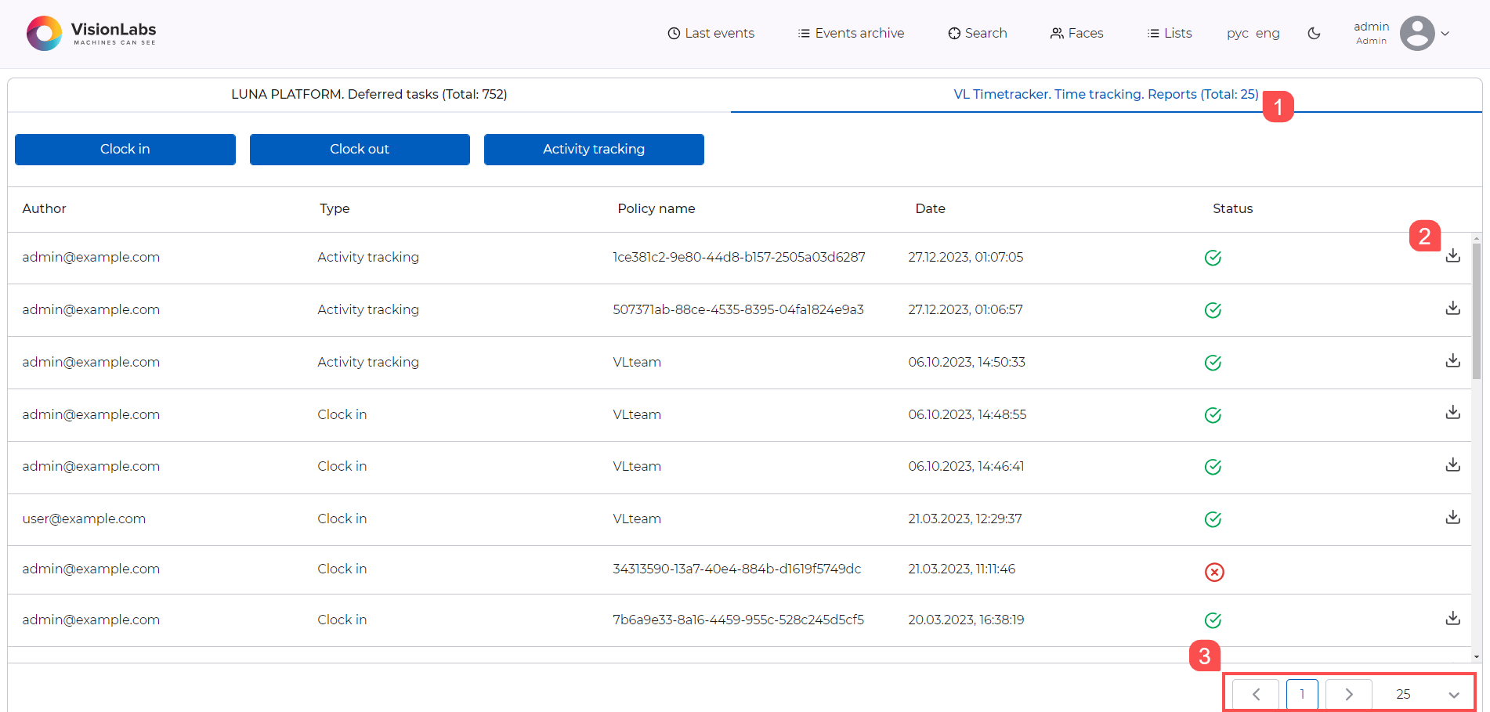Open the Events archive section

(850, 33)
